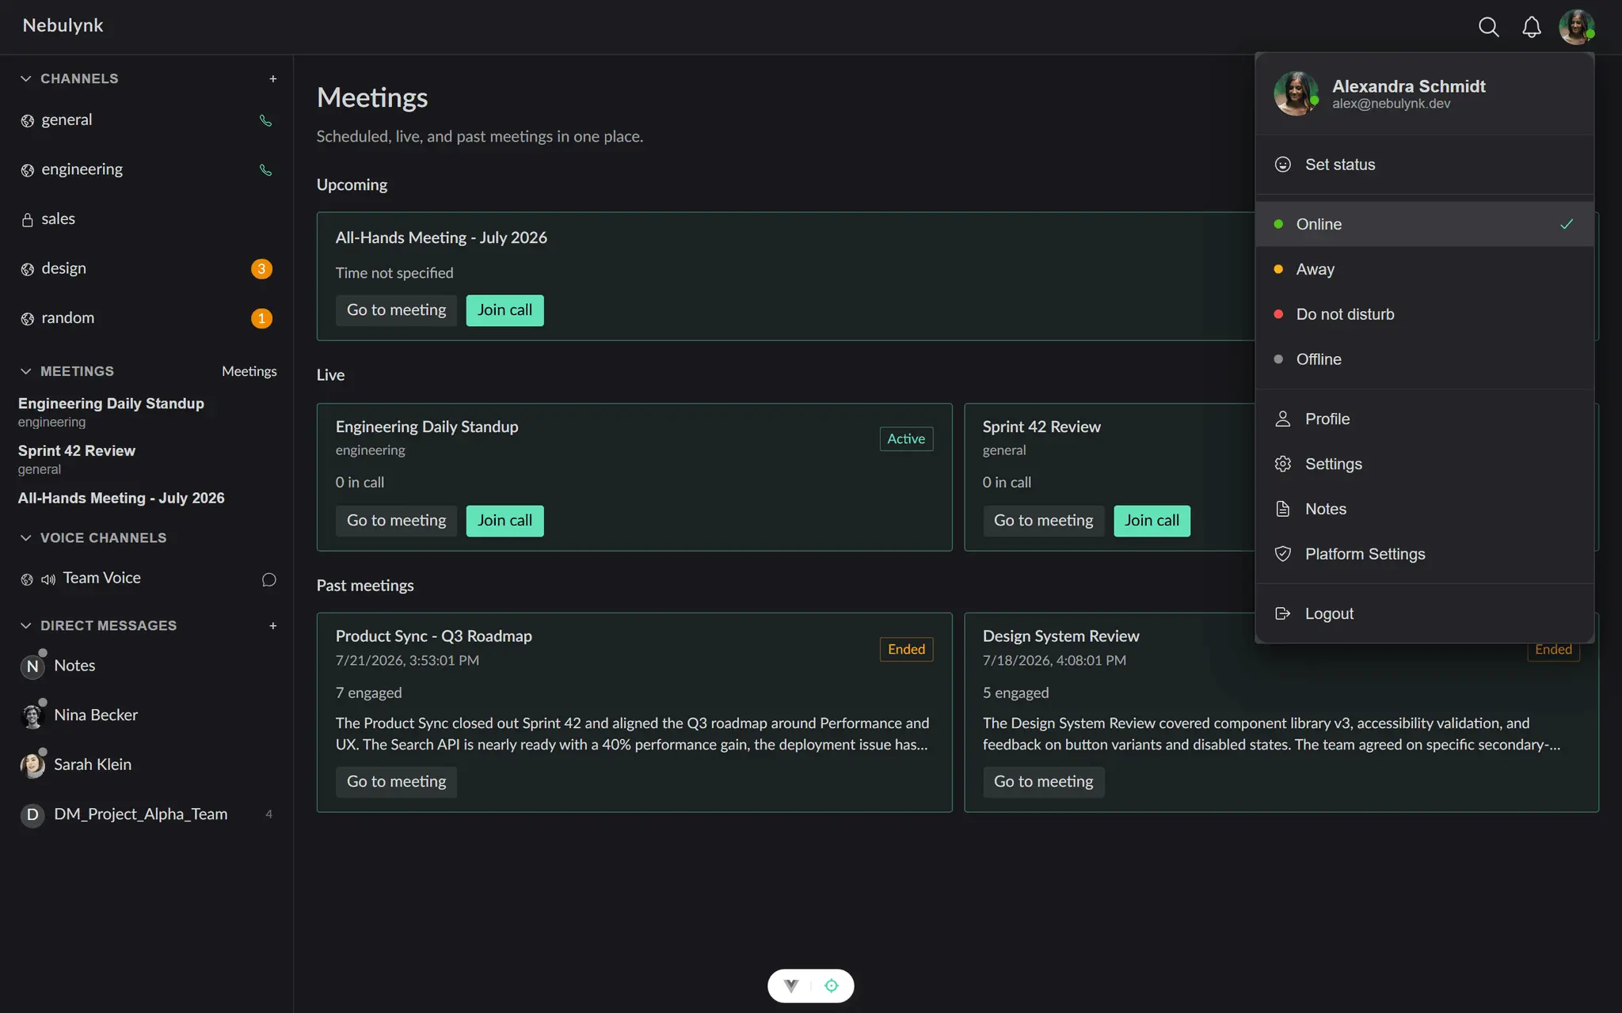Choose Logout from user menu
1622x1013 pixels.
tap(1424, 613)
